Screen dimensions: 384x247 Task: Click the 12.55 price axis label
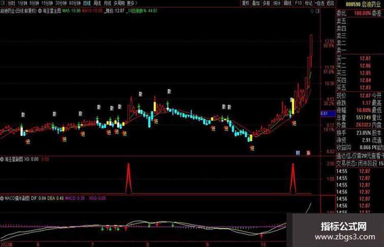[x=330, y=41]
